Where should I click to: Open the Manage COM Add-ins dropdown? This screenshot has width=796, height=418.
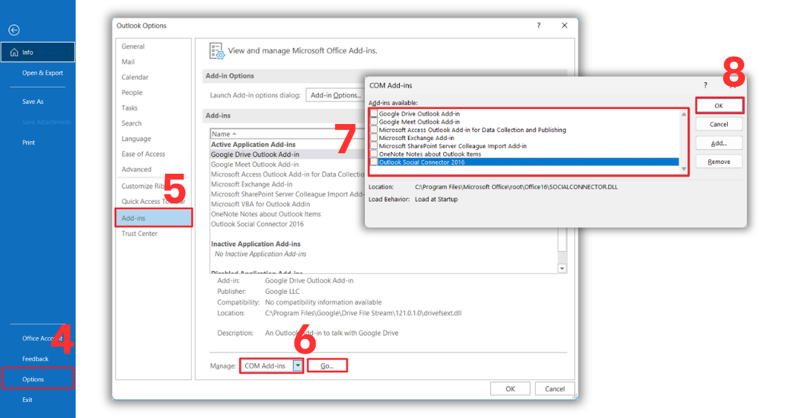[x=298, y=366]
